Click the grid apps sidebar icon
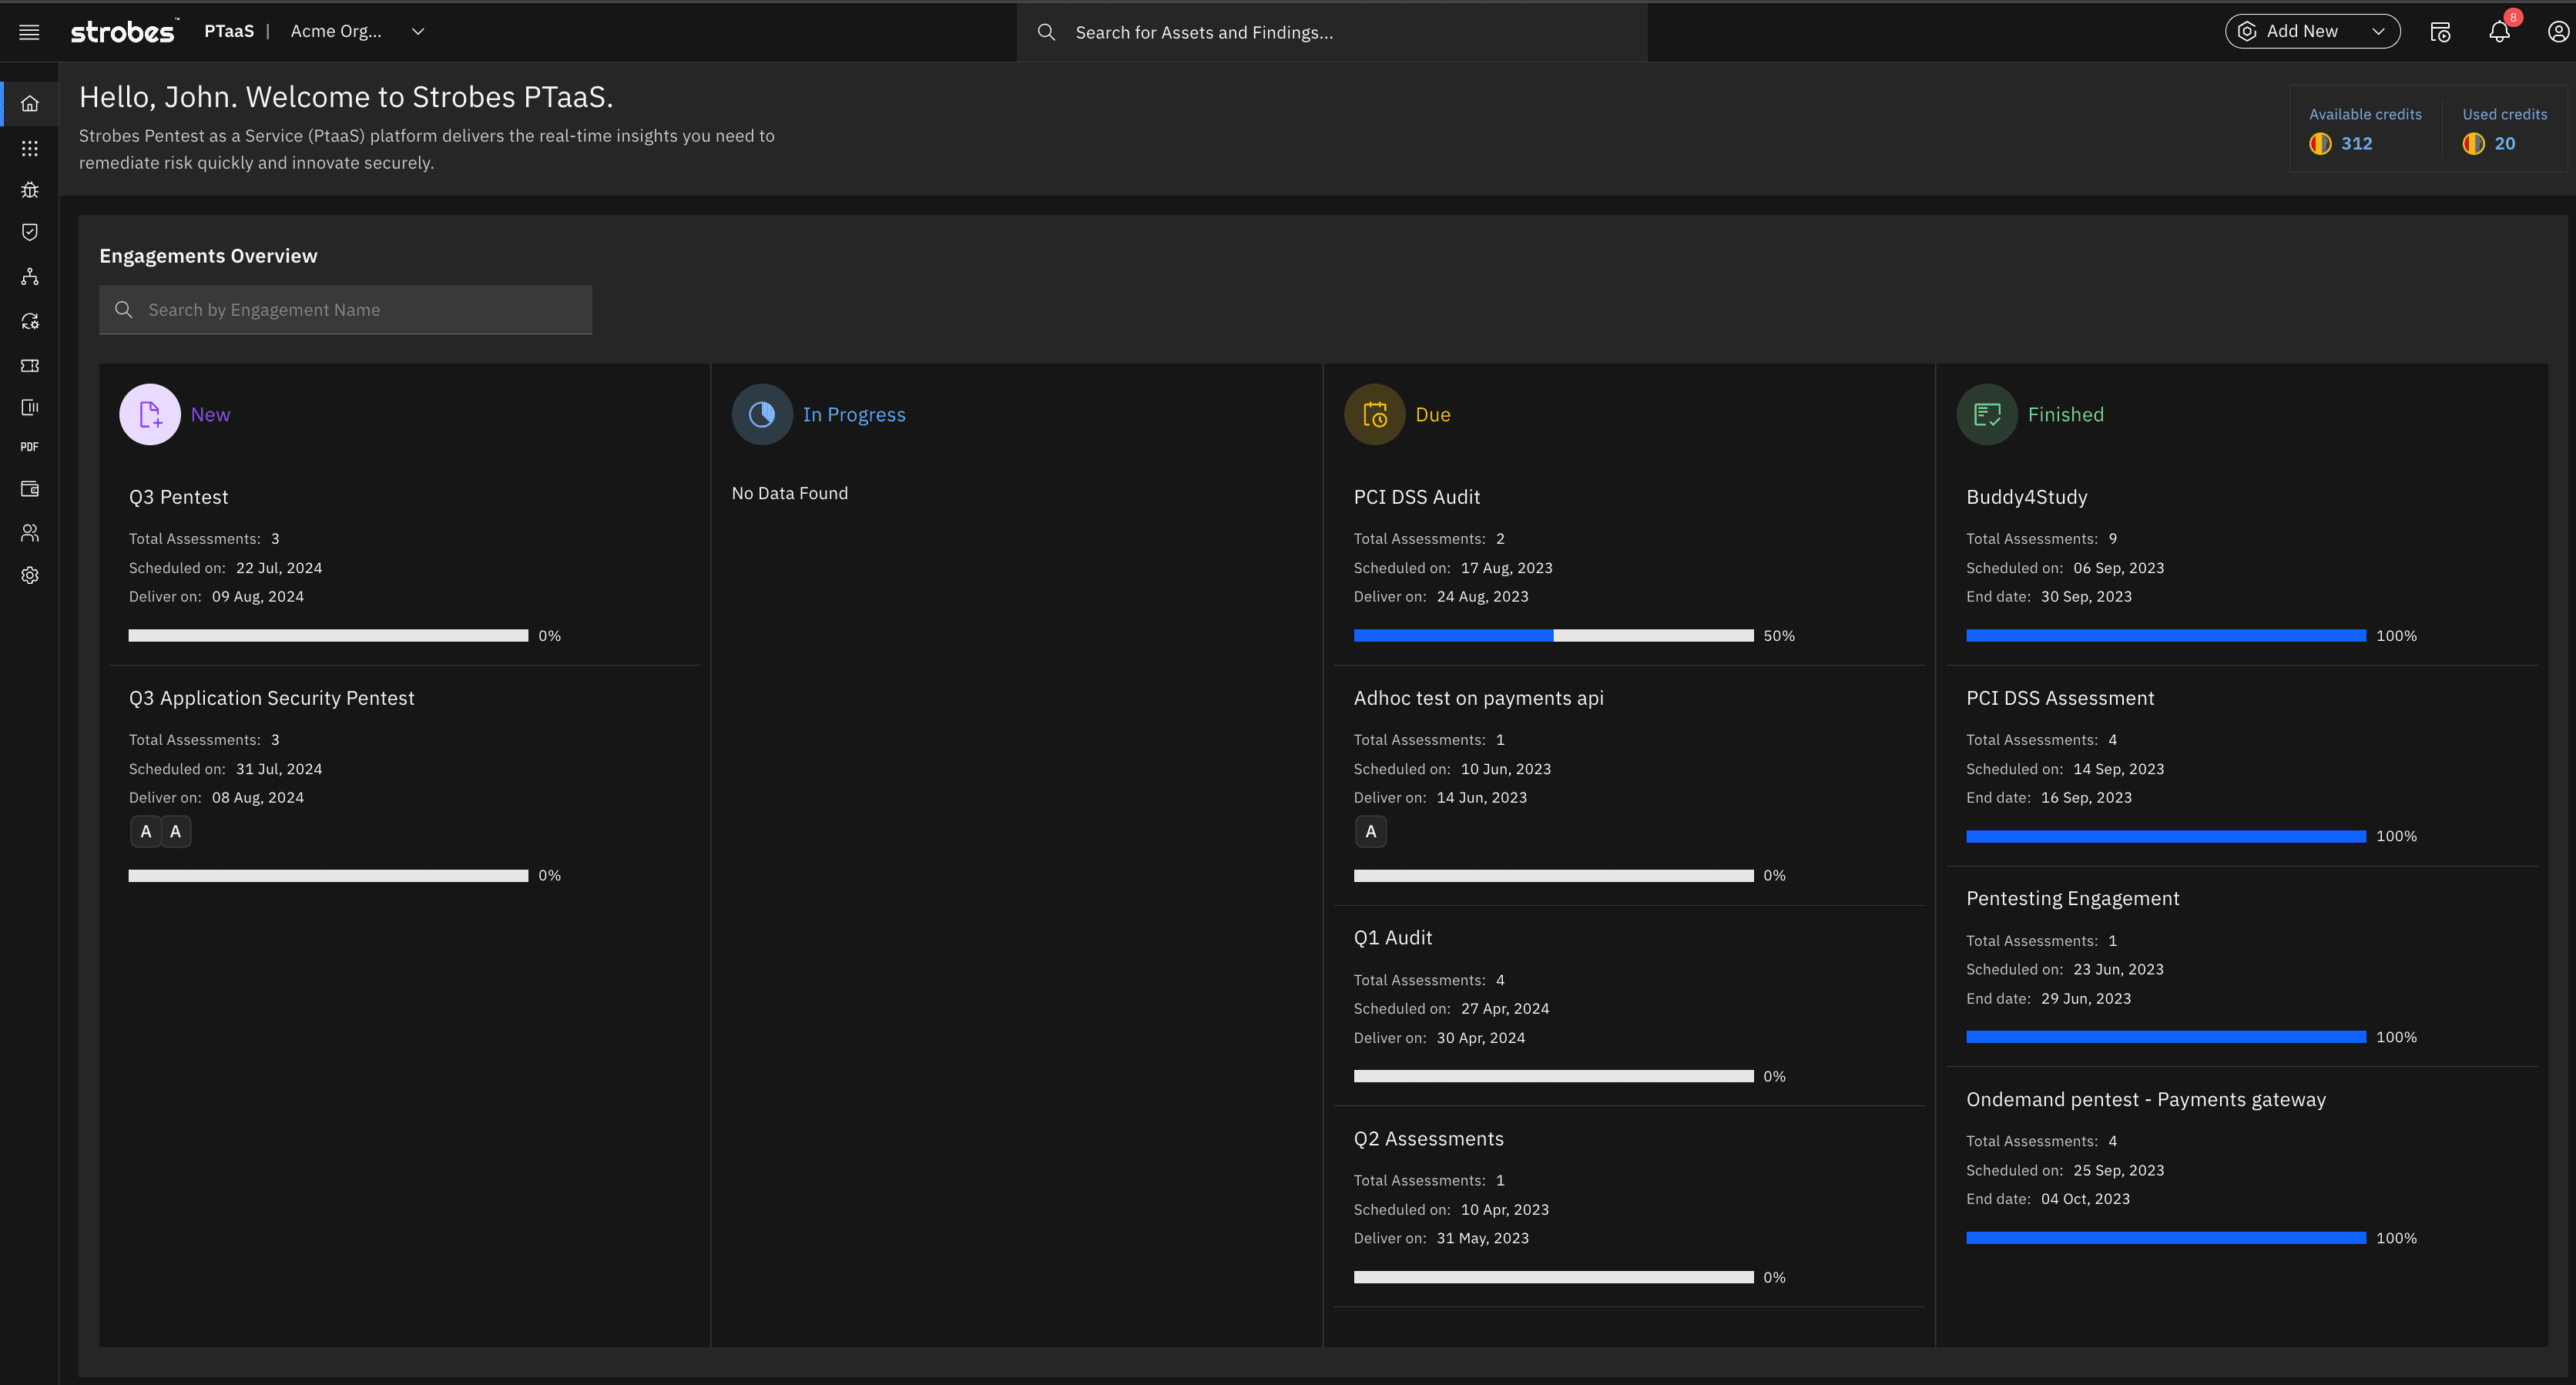The image size is (2576, 1385). [x=30, y=148]
